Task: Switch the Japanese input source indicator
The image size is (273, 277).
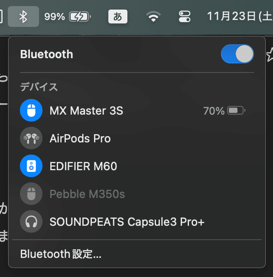Action: (117, 16)
